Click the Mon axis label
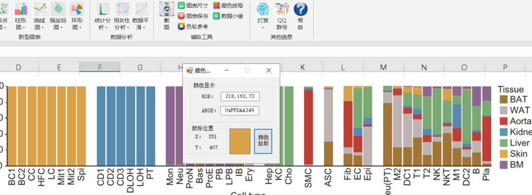The height and width of the screenshot is (195, 532). 170,177
